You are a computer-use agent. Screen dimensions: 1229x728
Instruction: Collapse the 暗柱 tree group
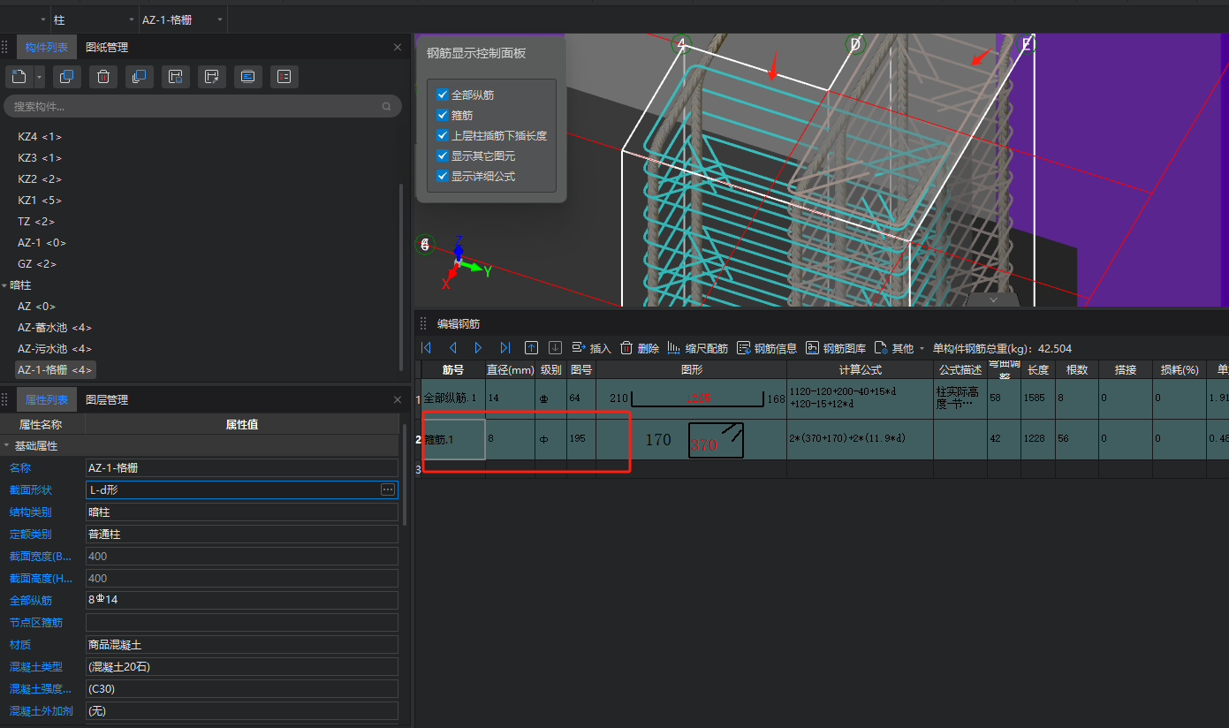click(x=4, y=285)
